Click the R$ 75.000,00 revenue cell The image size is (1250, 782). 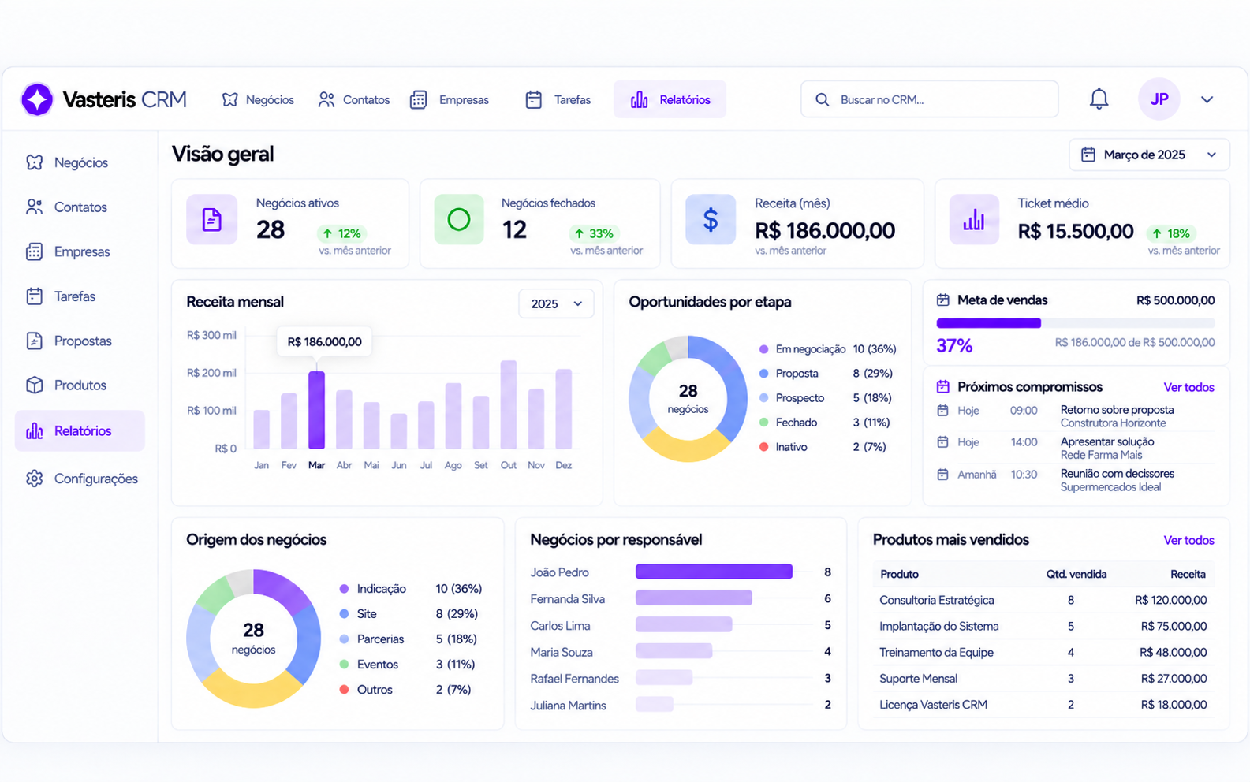(1174, 627)
